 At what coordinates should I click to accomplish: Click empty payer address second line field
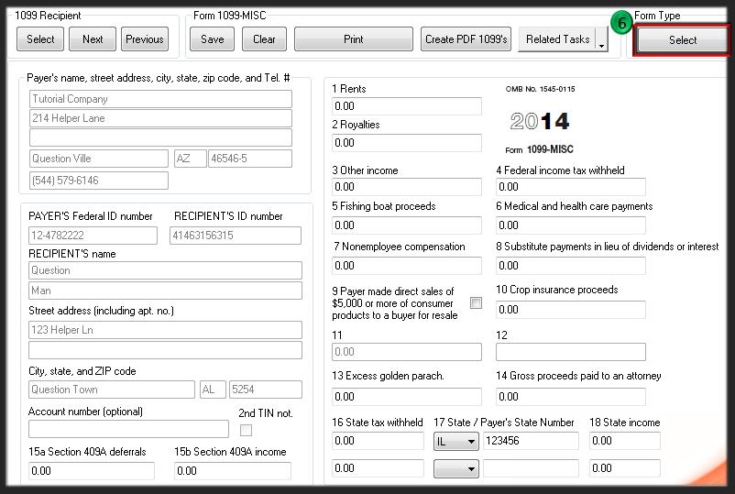160,137
